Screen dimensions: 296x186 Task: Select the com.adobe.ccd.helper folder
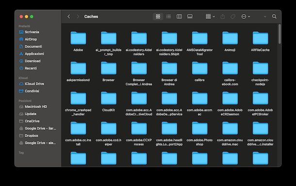point(109,128)
